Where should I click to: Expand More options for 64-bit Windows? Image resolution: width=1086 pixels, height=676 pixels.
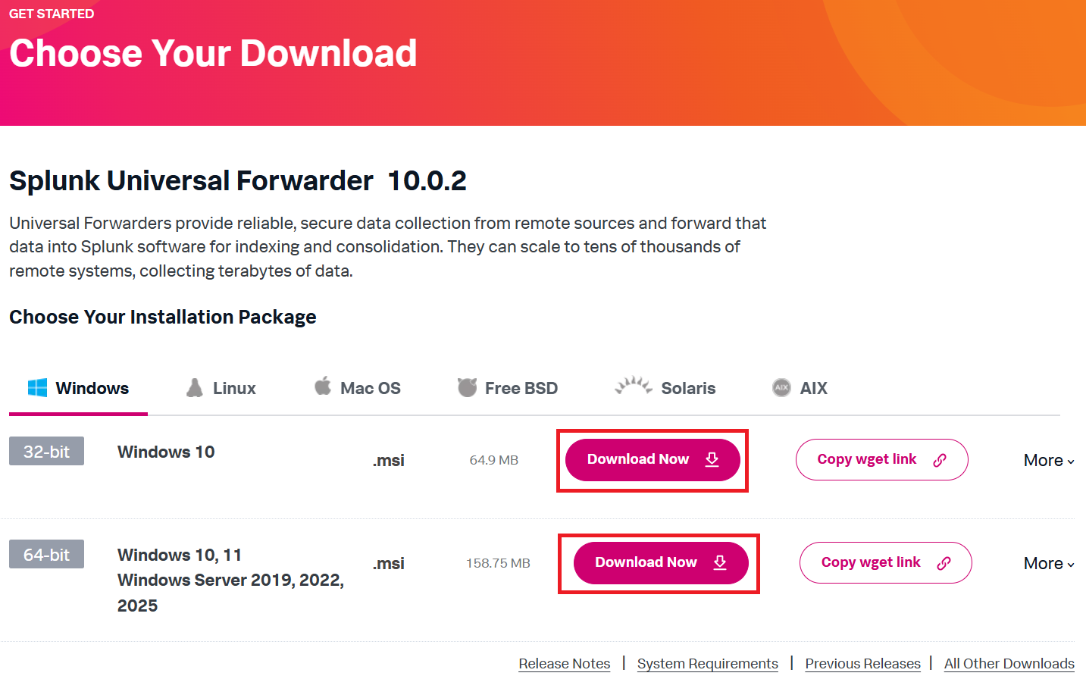(1049, 563)
